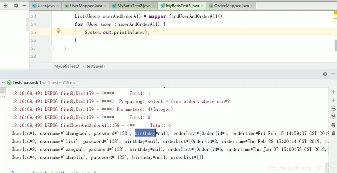
Task: Click the yellow warning marker in editor stripe
Action: (x=335, y=13)
